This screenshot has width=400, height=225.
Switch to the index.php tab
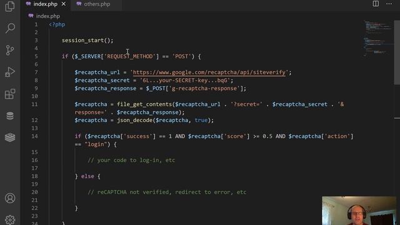[46, 4]
